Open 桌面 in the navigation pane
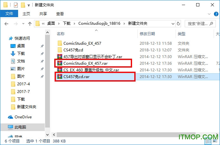 21,46
